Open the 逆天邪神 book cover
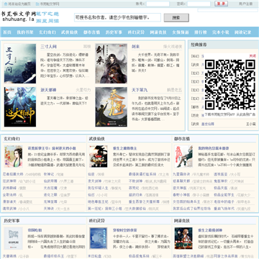The image size is (259, 259). pos(20,107)
